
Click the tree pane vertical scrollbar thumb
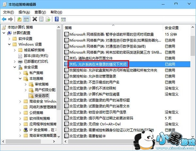(x=58, y=70)
